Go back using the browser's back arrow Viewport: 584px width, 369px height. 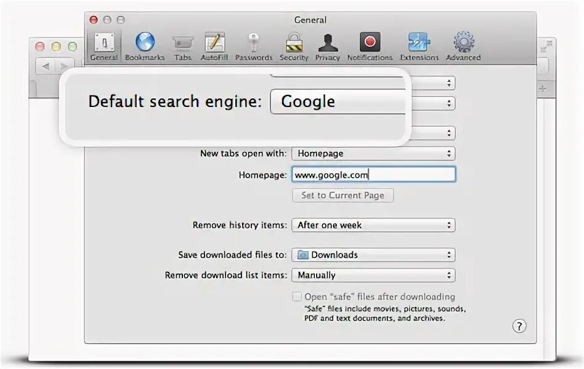point(46,66)
